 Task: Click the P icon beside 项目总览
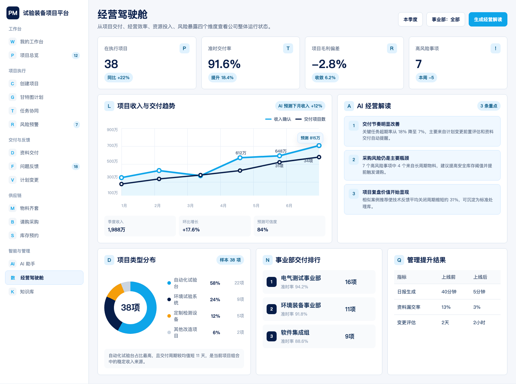pos(13,55)
